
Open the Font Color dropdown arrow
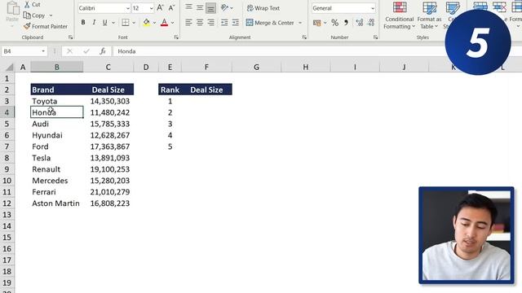pos(172,23)
